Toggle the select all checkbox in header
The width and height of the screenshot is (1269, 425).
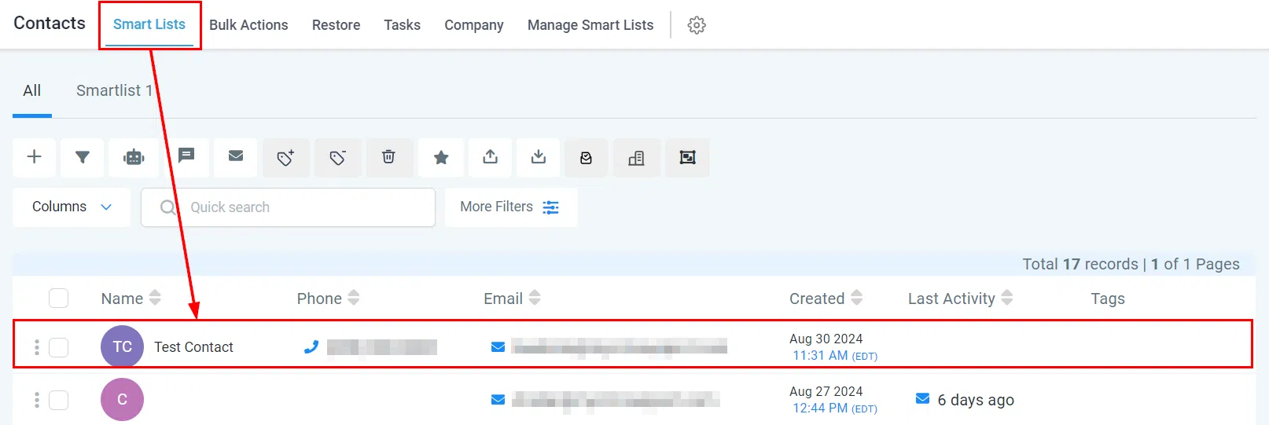(58, 299)
